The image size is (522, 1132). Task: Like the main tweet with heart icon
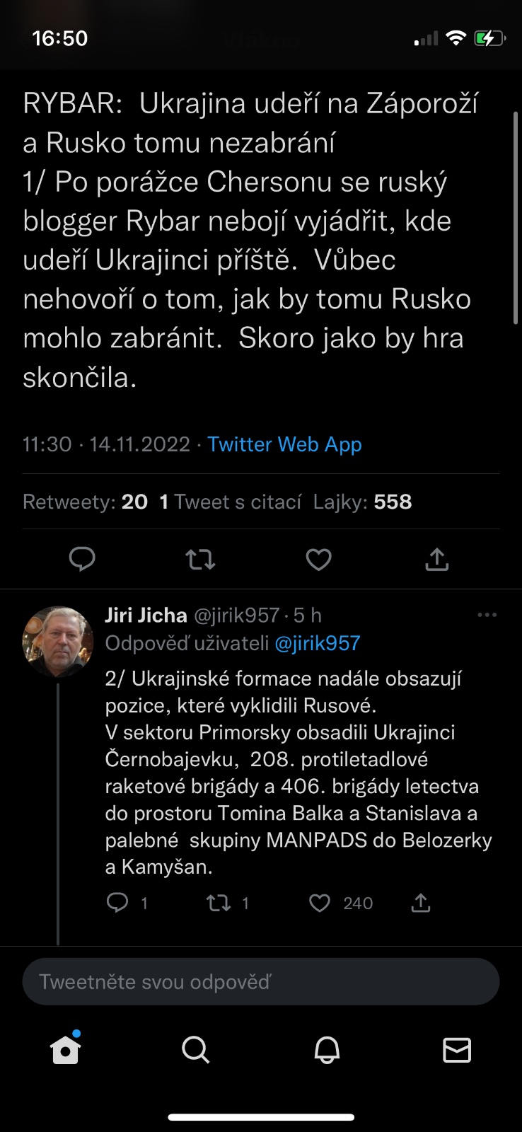(x=318, y=560)
